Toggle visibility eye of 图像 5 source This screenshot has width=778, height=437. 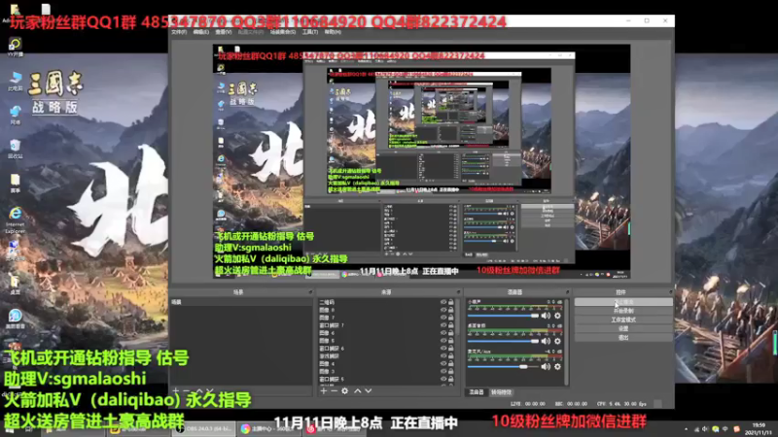(443, 341)
